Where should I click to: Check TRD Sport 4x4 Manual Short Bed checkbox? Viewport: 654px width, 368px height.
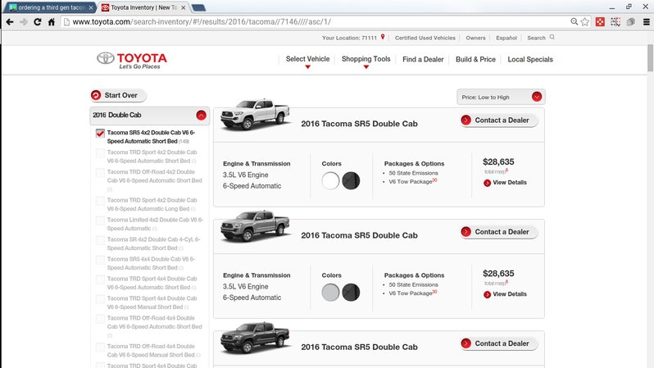coord(100,299)
